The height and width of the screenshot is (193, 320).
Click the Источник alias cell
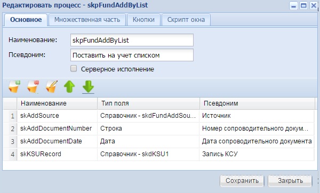pos(257,116)
